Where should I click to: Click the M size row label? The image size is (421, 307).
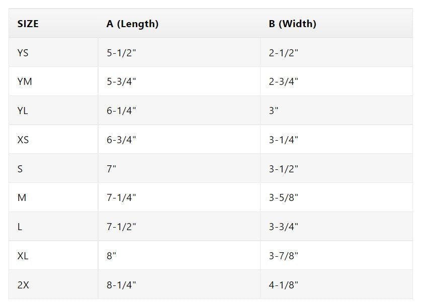22,198
